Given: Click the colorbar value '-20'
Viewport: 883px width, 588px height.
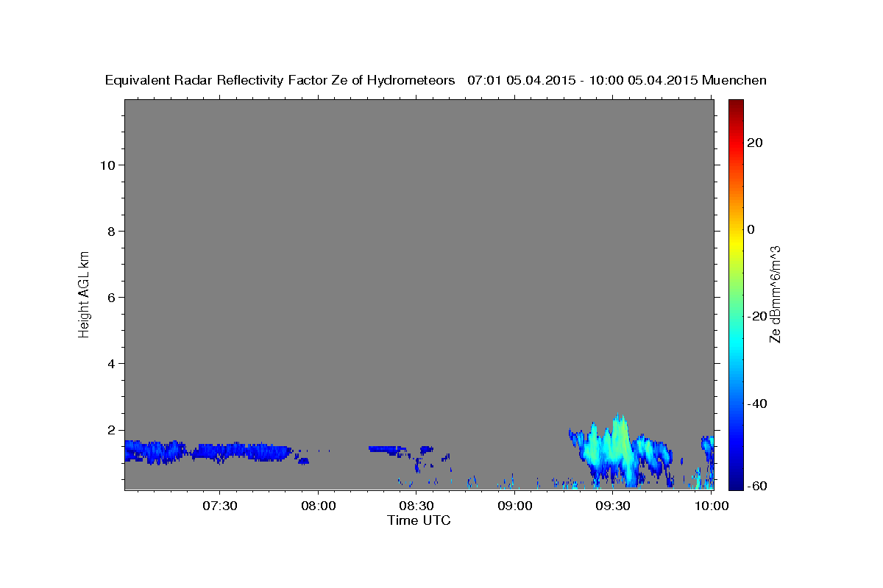Looking at the screenshot, I should [756, 316].
